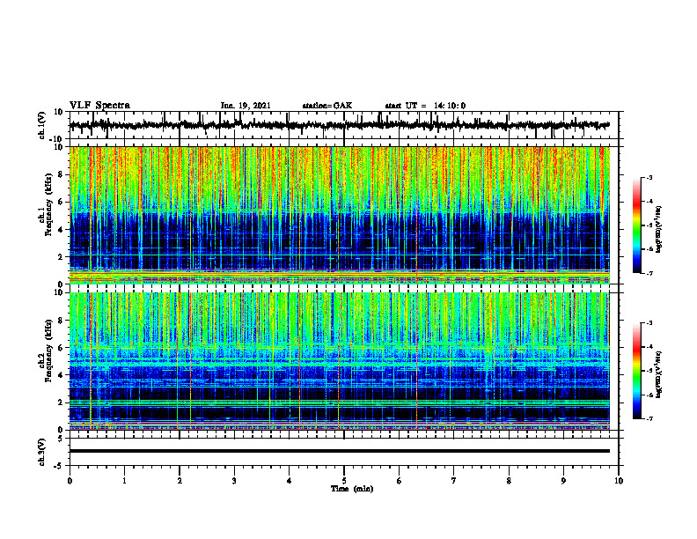Click the "6" kHz tick of ch.2 spectrogram

(x=61, y=348)
